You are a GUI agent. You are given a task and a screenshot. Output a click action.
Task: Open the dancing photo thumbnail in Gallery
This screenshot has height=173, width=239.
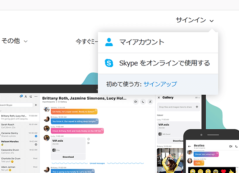(x=170, y=161)
